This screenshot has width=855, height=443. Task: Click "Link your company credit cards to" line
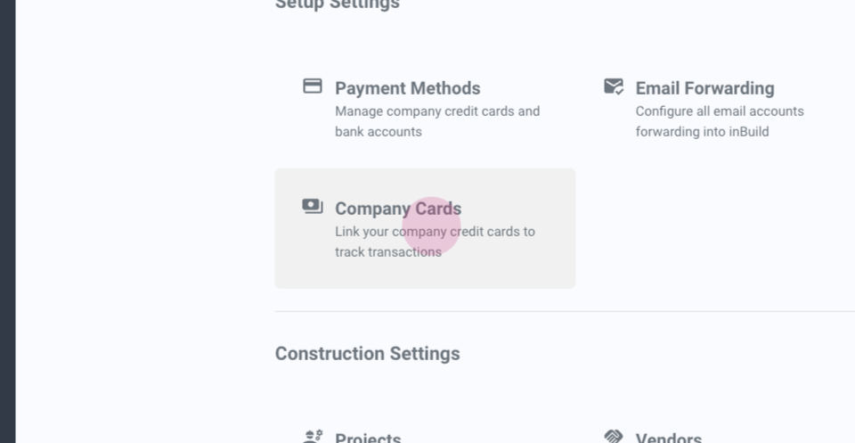[435, 232]
